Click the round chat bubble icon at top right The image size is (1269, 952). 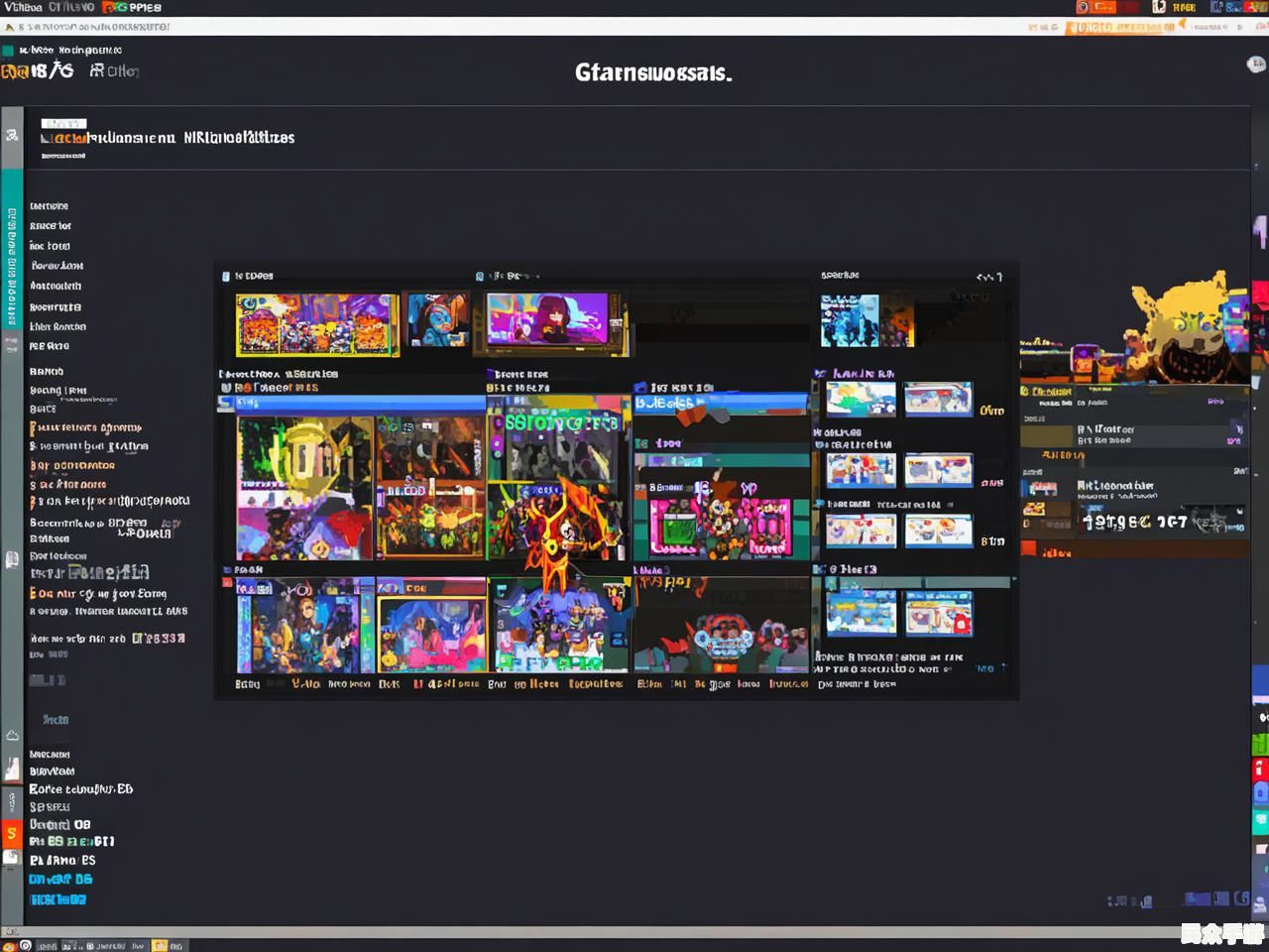click(x=1255, y=65)
